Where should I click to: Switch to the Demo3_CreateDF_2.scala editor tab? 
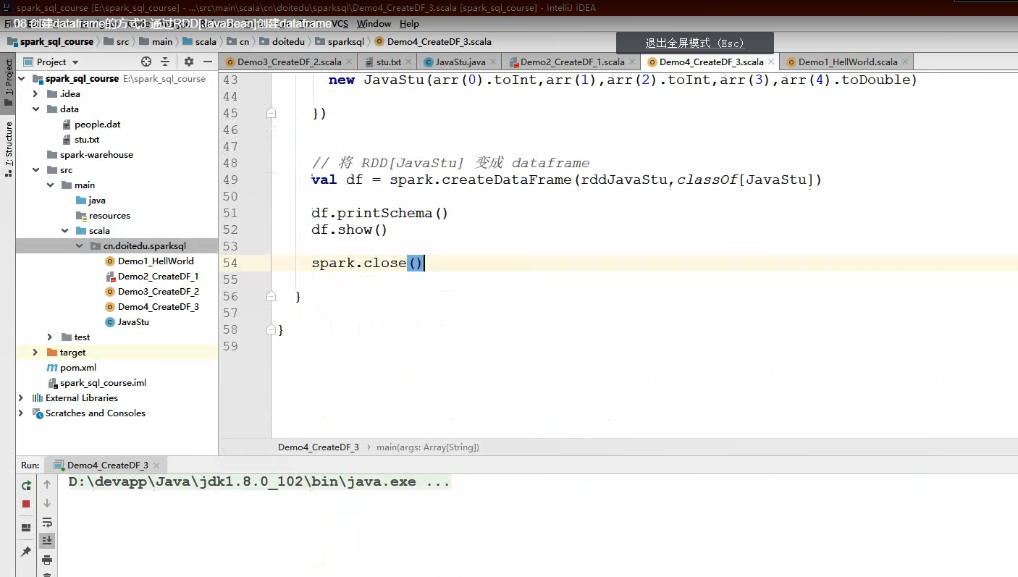coord(289,62)
